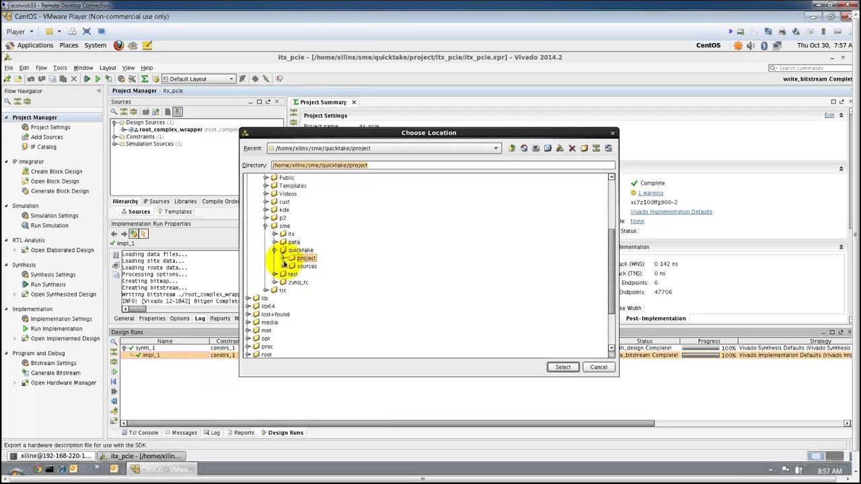Toggle the highlighted view button in Sources toolbar
Screen dimensions: 861x484
[178, 112]
